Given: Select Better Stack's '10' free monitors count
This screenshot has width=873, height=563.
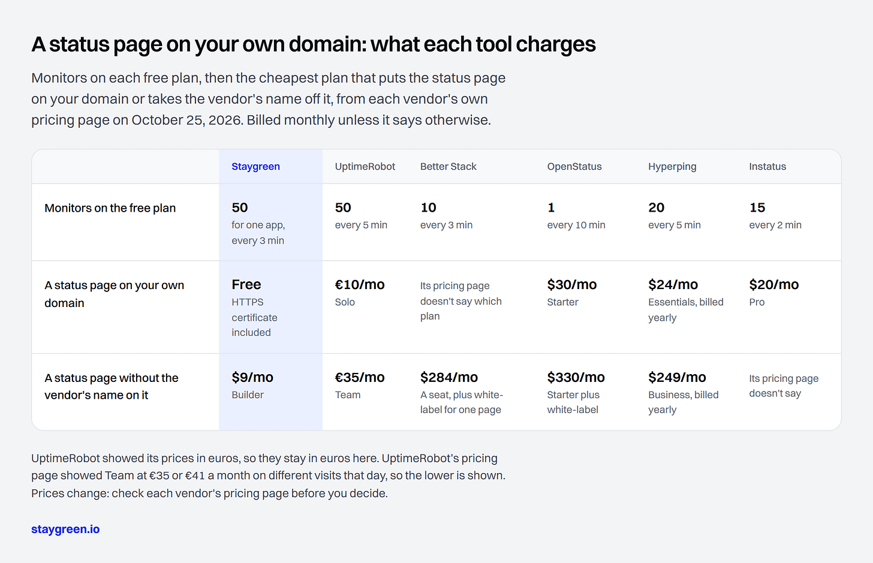Looking at the screenshot, I should (x=428, y=207).
